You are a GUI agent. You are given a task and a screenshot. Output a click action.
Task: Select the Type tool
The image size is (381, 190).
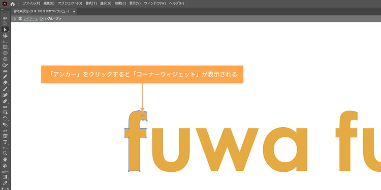(5, 142)
